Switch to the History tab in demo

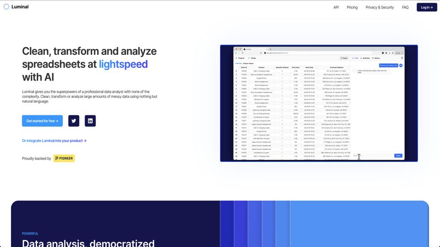(376, 58)
